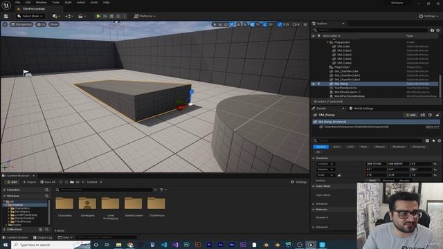Open the Lit view mode menu
This screenshot has width=443, height=249.
click(42, 25)
